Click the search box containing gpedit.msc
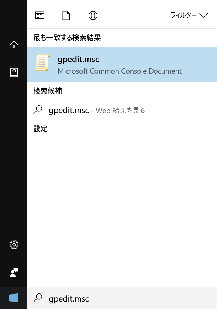Image resolution: width=217 pixels, height=309 pixels. [122, 299]
